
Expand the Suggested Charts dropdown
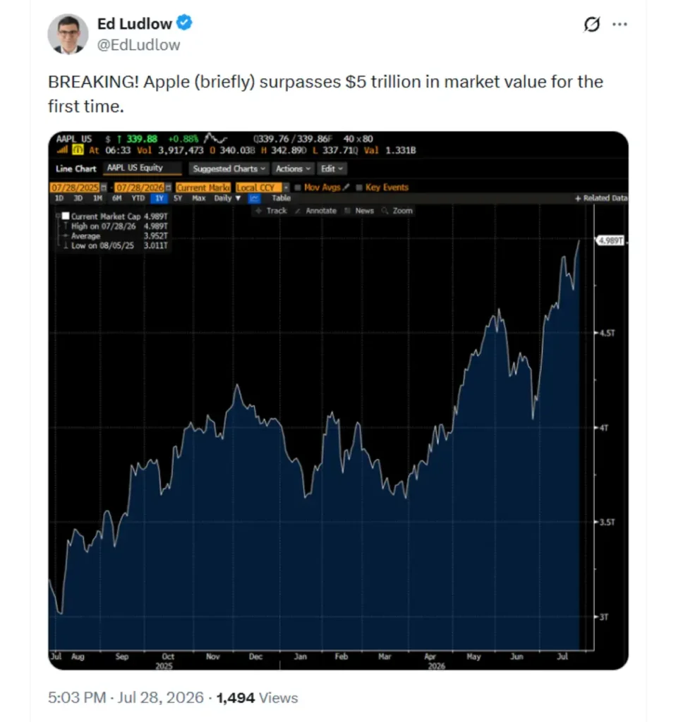(229, 169)
